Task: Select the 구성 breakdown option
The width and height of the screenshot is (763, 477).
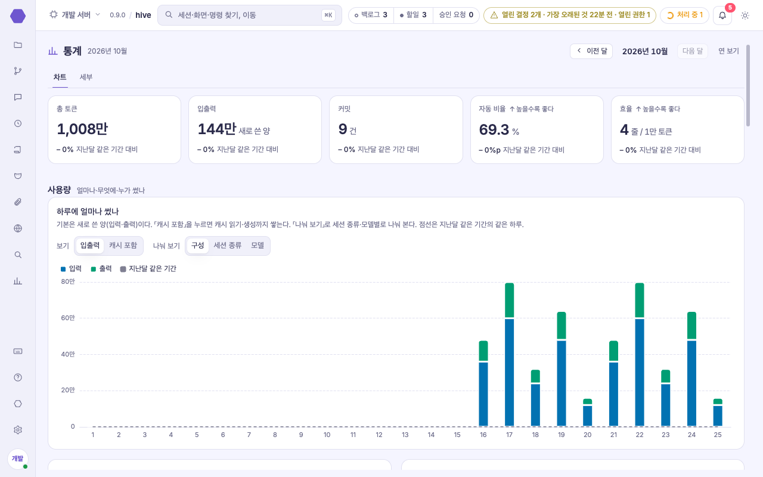Action: point(197,246)
